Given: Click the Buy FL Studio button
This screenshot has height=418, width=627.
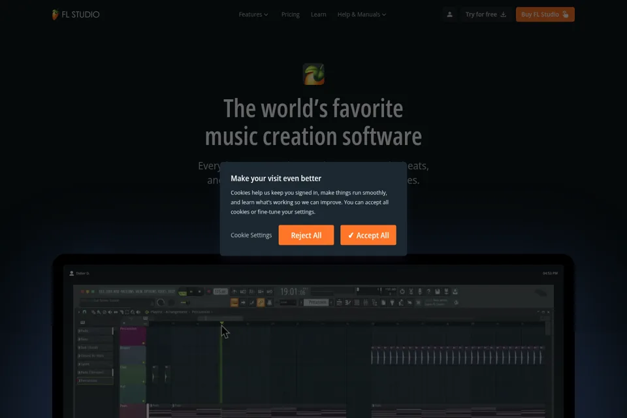Looking at the screenshot, I should tap(545, 14).
